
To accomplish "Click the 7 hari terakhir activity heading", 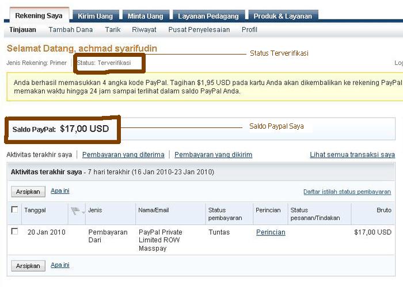I will coord(112,172).
